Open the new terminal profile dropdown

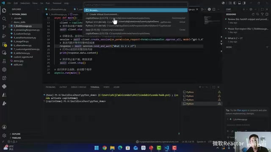click(203, 87)
